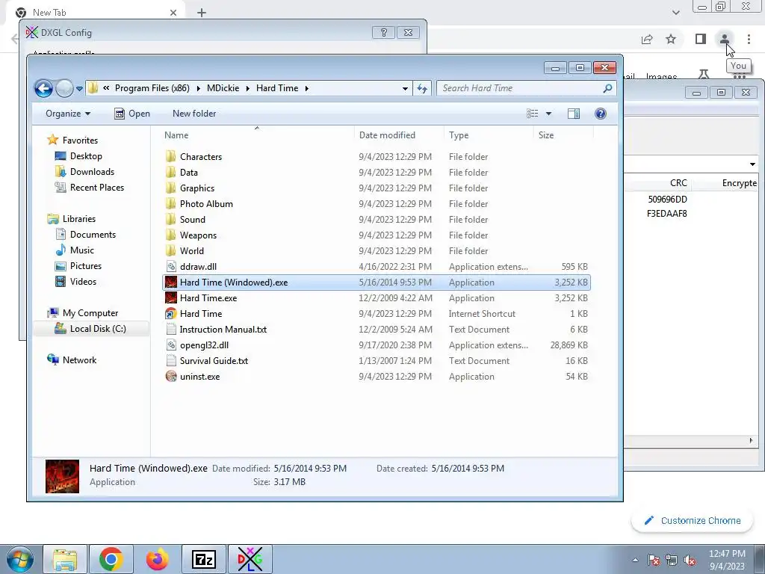Open Firefox from the taskbar
Viewport: 765px width, 574px height.
click(157, 559)
